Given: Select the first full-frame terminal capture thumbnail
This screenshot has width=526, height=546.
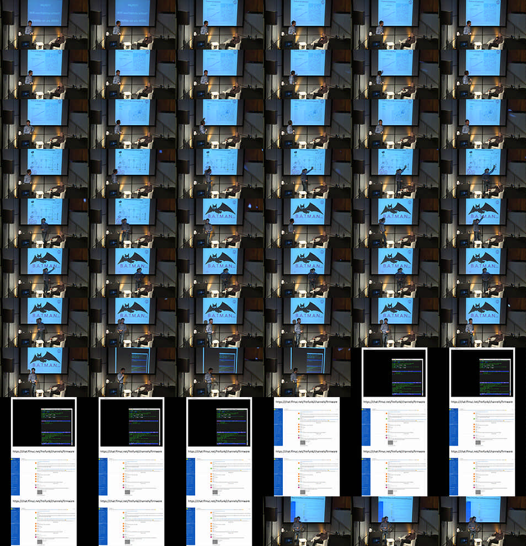Looking at the screenshot, I should tap(394, 373).
